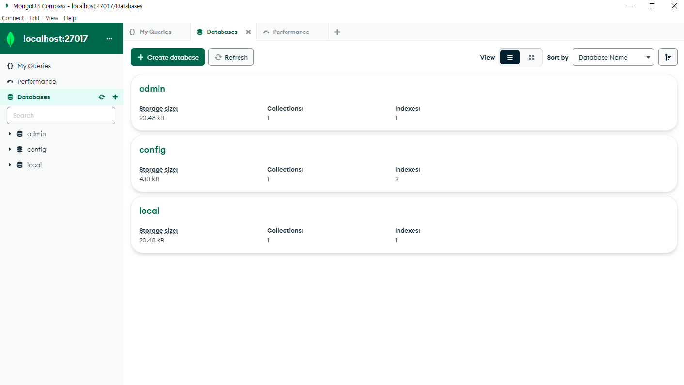Open the local database card title

pos(149,211)
